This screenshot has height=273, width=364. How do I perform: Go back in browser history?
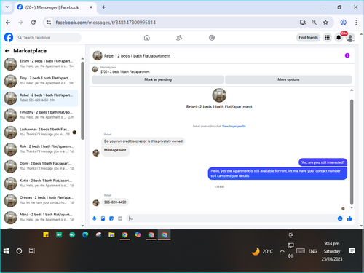click(8, 23)
